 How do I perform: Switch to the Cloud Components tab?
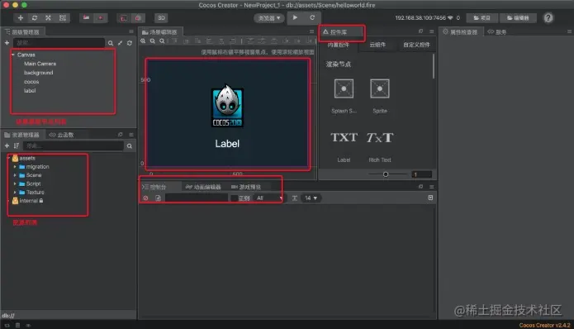tap(377, 45)
